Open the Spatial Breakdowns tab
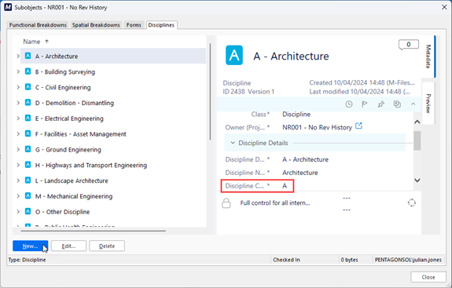Image resolution: width=452 pixels, height=288 pixels. (x=96, y=25)
